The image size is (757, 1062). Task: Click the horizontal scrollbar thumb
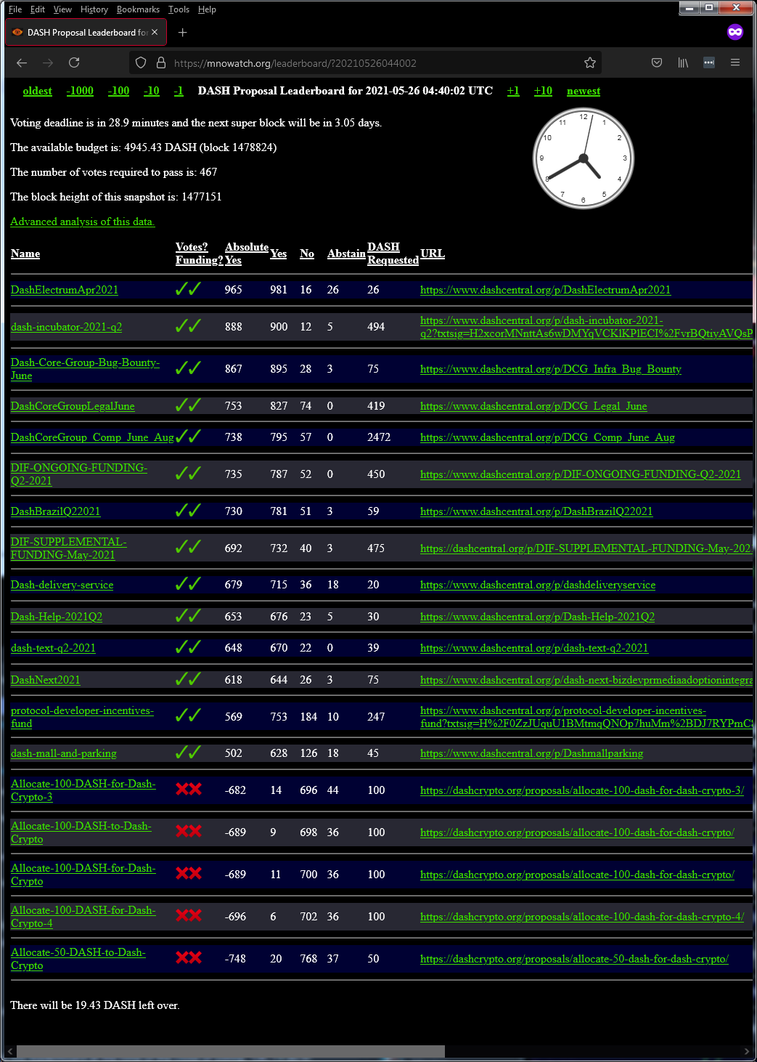tap(231, 1052)
